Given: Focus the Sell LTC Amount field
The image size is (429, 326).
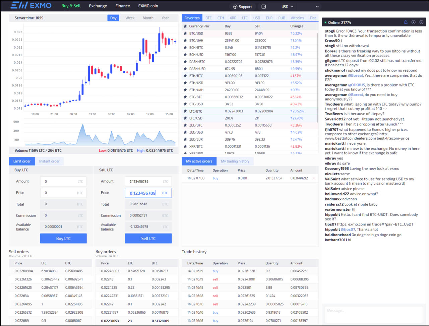Looking at the screenshot, I should 148,181.
